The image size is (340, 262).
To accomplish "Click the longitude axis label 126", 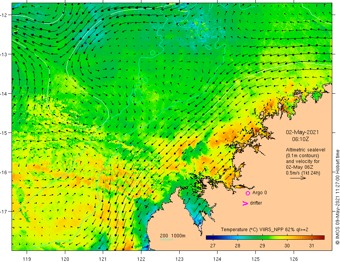I will coord(294,259).
